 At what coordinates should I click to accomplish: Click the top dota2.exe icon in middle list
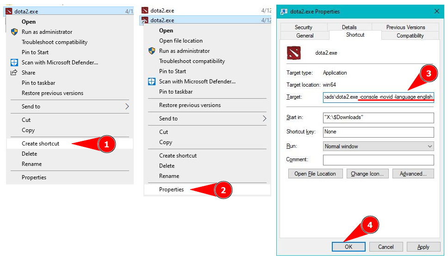click(145, 11)
